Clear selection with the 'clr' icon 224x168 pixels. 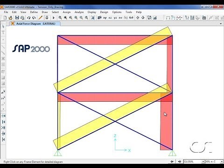click(3, 104)
